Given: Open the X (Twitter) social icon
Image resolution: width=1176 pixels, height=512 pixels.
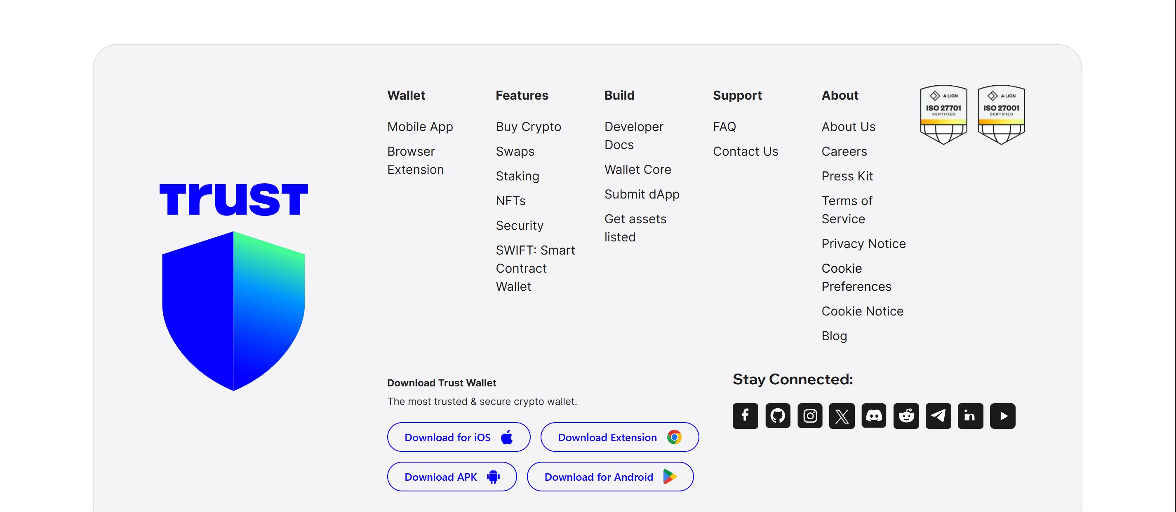Looking at the screenshot, I should [842, 415].
